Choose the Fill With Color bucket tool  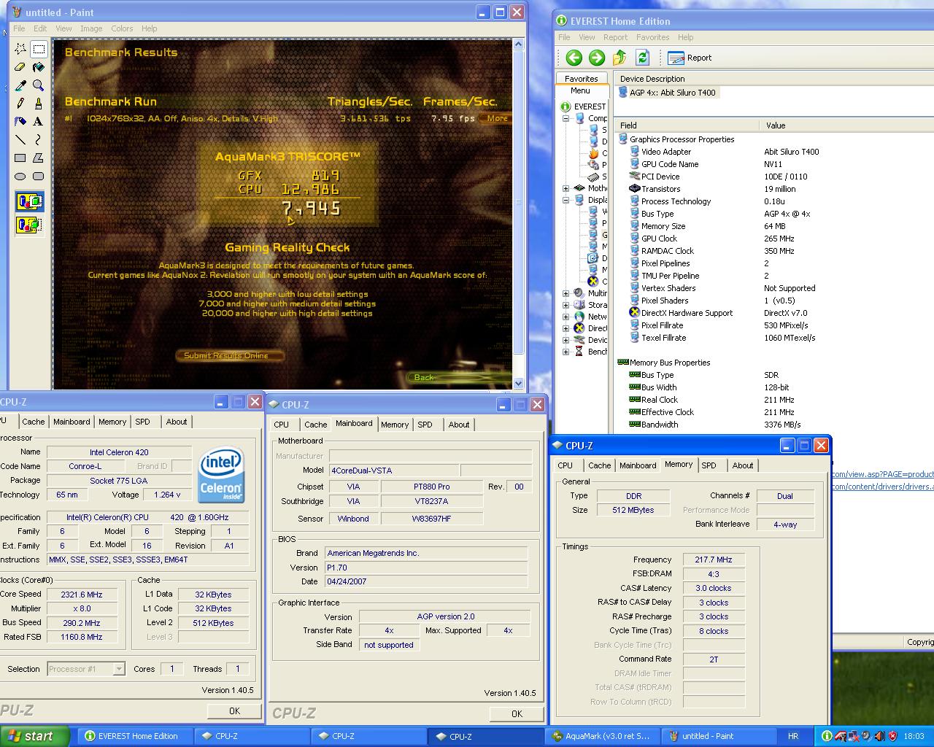coord(39,67)
